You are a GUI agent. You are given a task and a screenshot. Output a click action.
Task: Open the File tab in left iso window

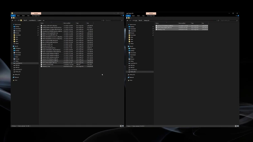[x=13, y=15]
